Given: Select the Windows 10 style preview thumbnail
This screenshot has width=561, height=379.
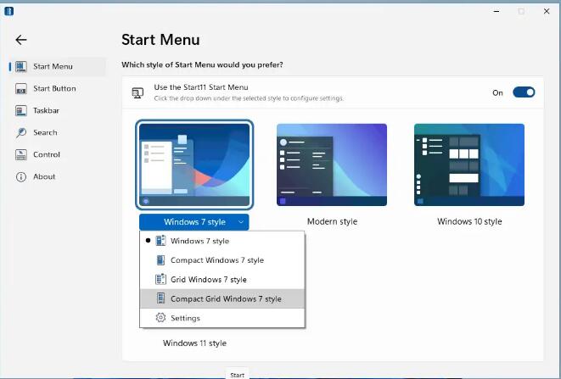Looking at the screenshot, I should coord(469,164).
